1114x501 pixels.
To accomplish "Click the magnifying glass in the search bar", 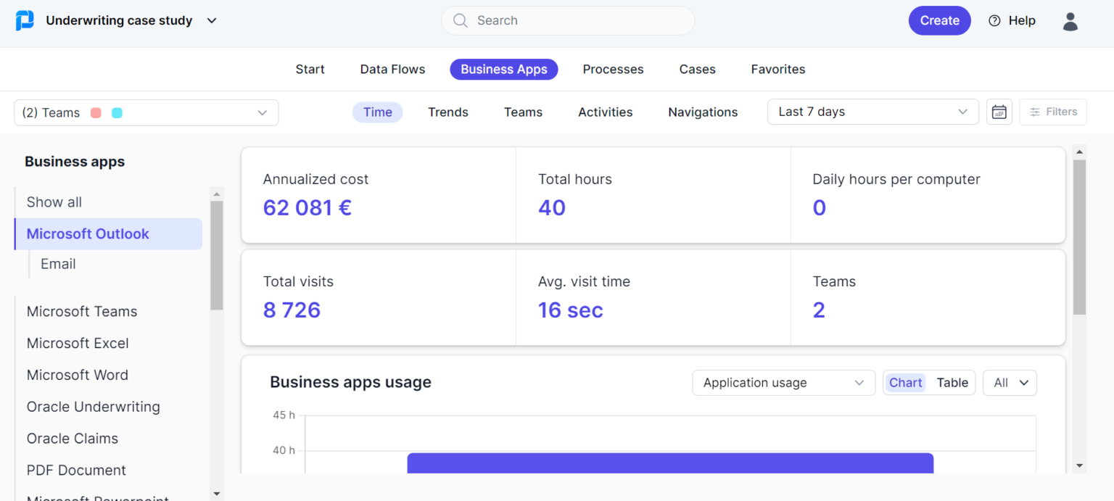I will (461, 20).
